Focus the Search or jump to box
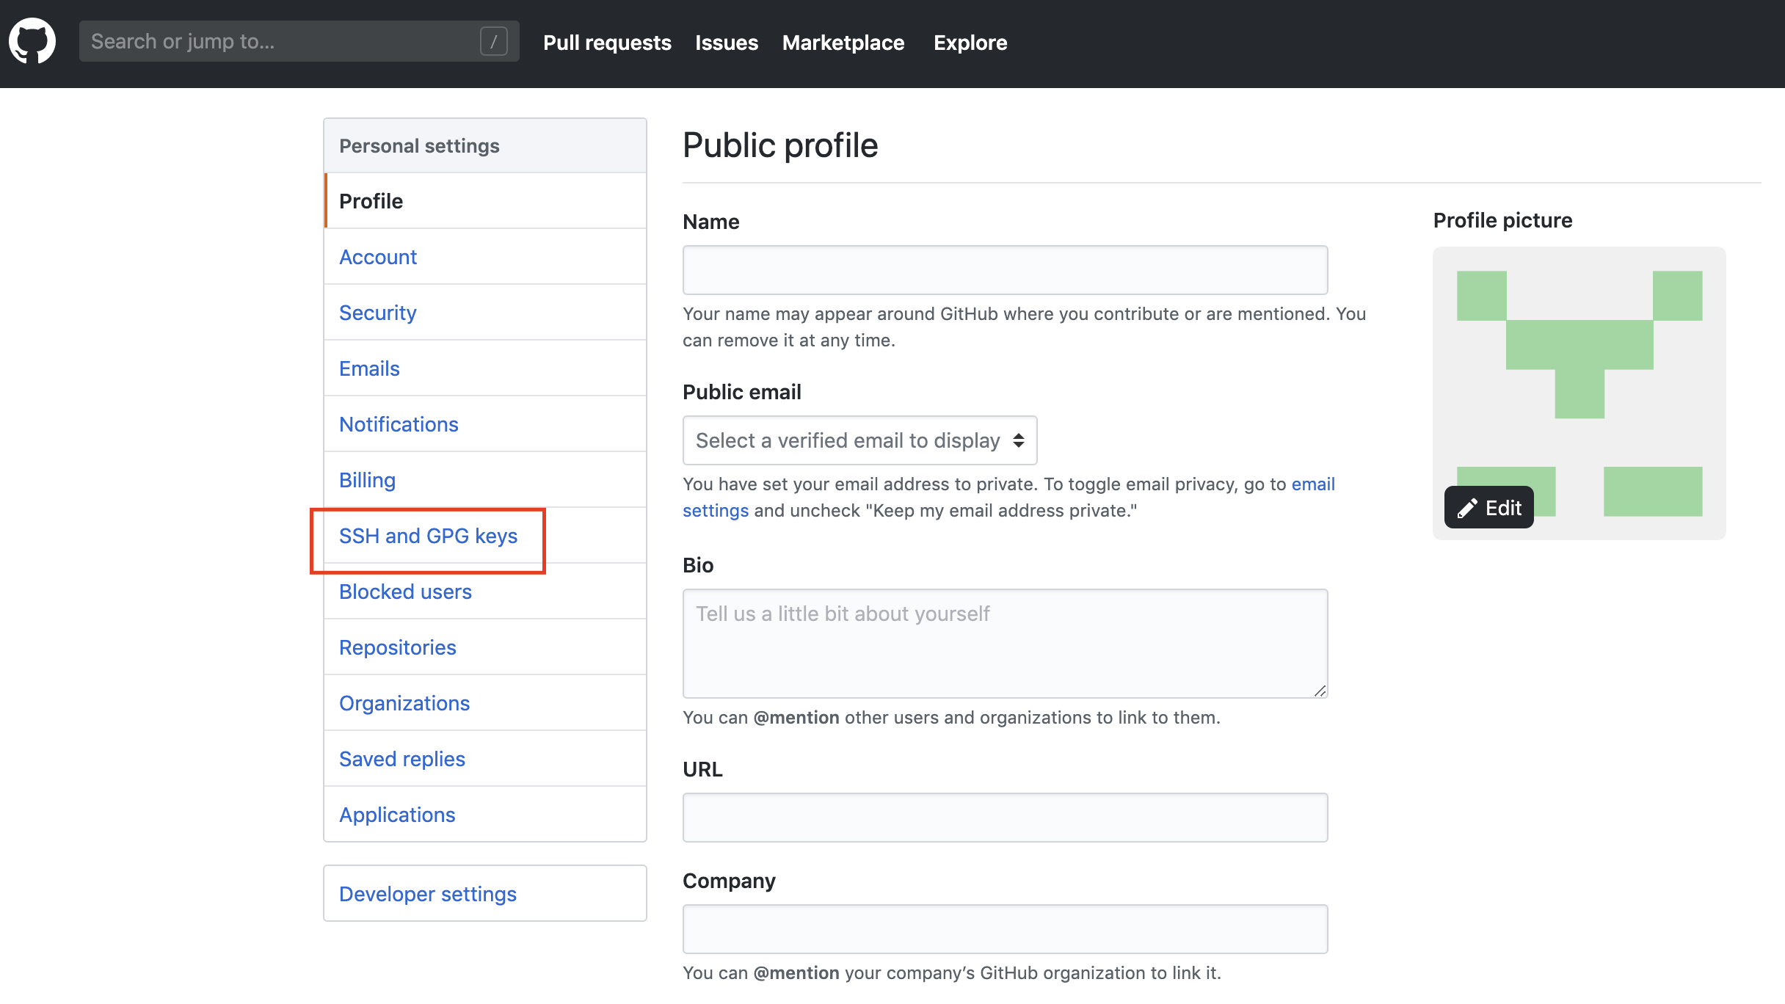The height and width of the screenshot is (1004, 1785). [279, 42]
